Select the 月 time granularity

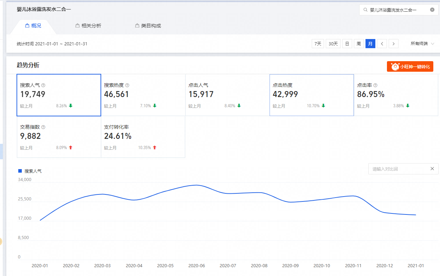click(x=370, y=44)
